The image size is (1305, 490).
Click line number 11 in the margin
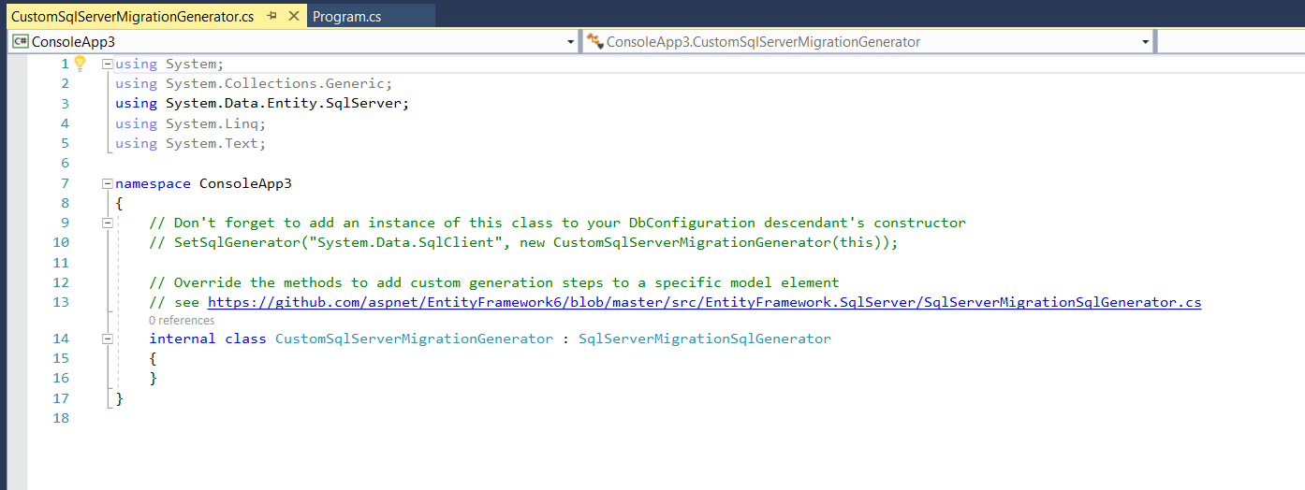(x=62, y=263)
